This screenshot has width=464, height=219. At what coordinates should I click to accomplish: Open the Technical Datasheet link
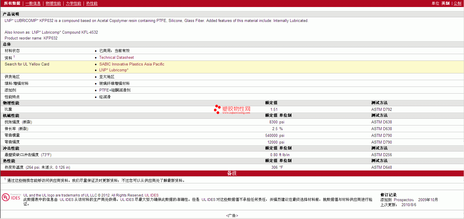pyautogui.click(x=116, y=57)
